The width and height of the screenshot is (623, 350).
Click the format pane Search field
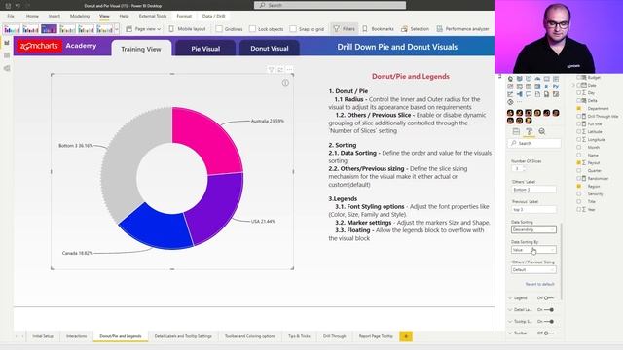coord(534,143)
